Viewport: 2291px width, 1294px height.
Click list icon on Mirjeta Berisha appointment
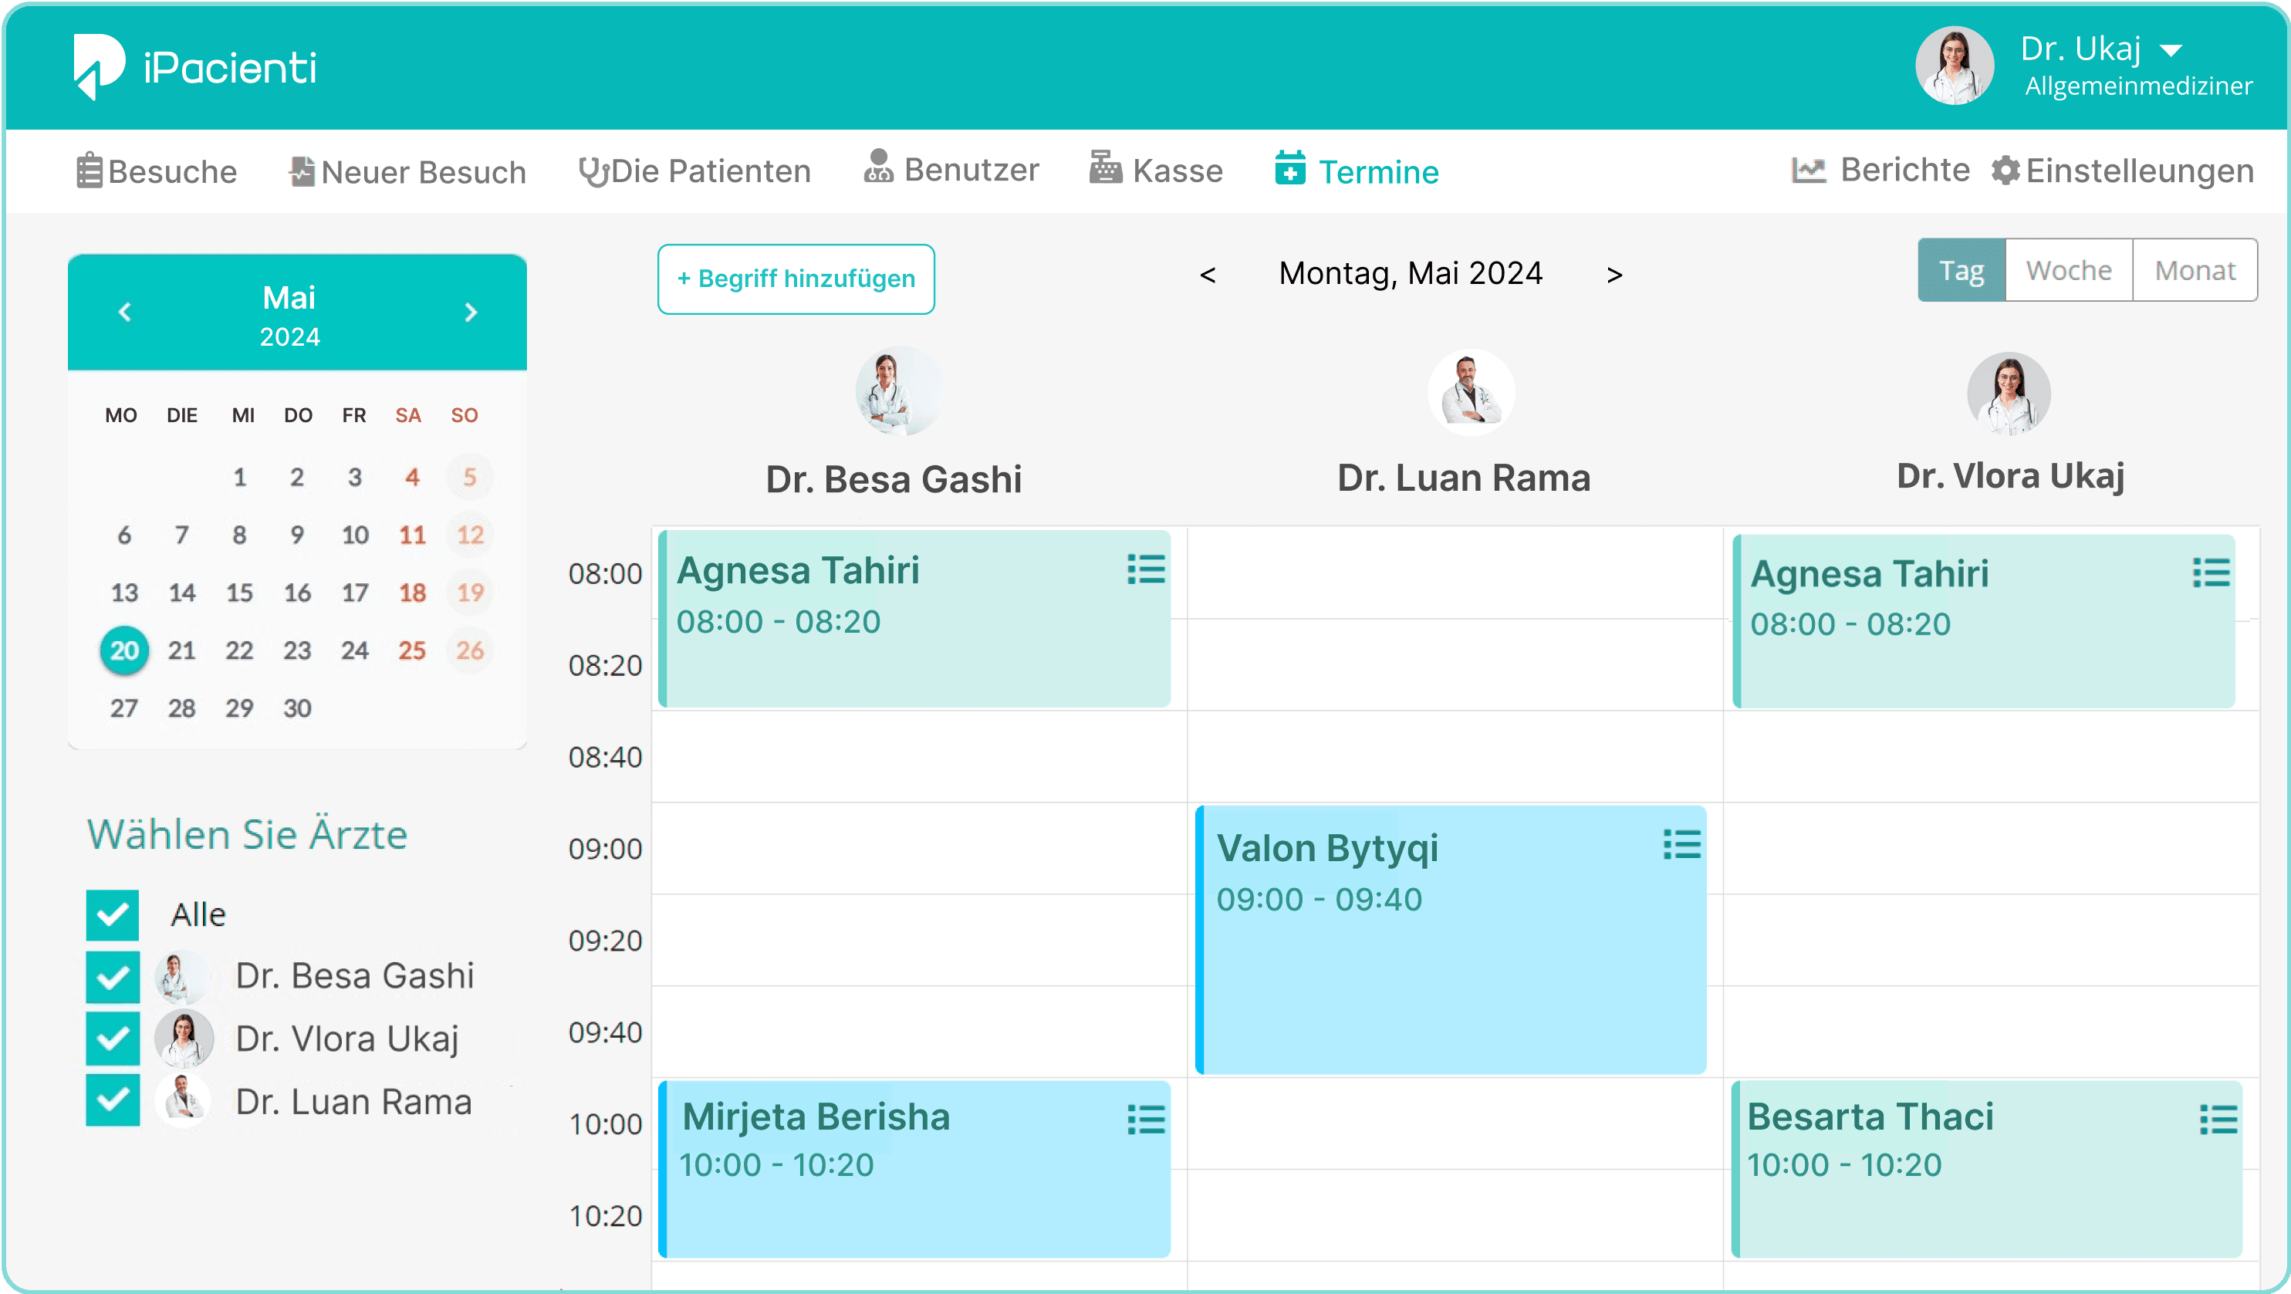coord(1145,1119)
